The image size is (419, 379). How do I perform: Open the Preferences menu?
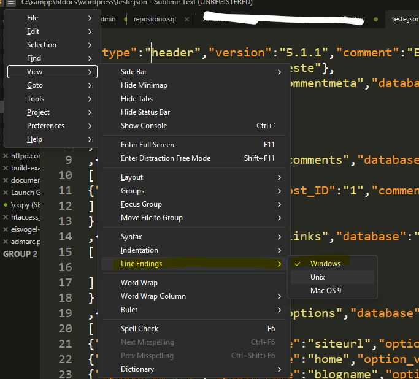tap(52, 126)
